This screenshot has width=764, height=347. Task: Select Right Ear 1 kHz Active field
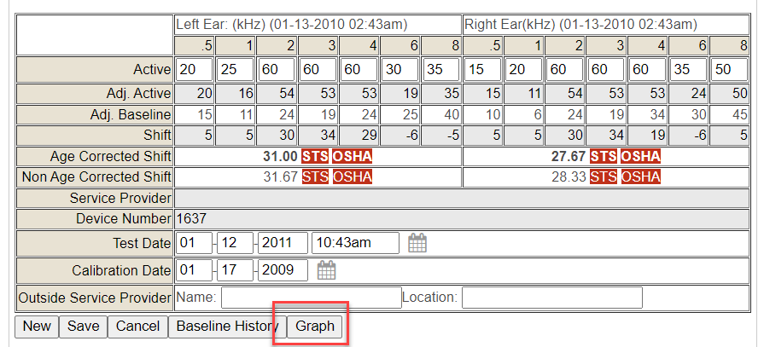[x=523, y=69]
